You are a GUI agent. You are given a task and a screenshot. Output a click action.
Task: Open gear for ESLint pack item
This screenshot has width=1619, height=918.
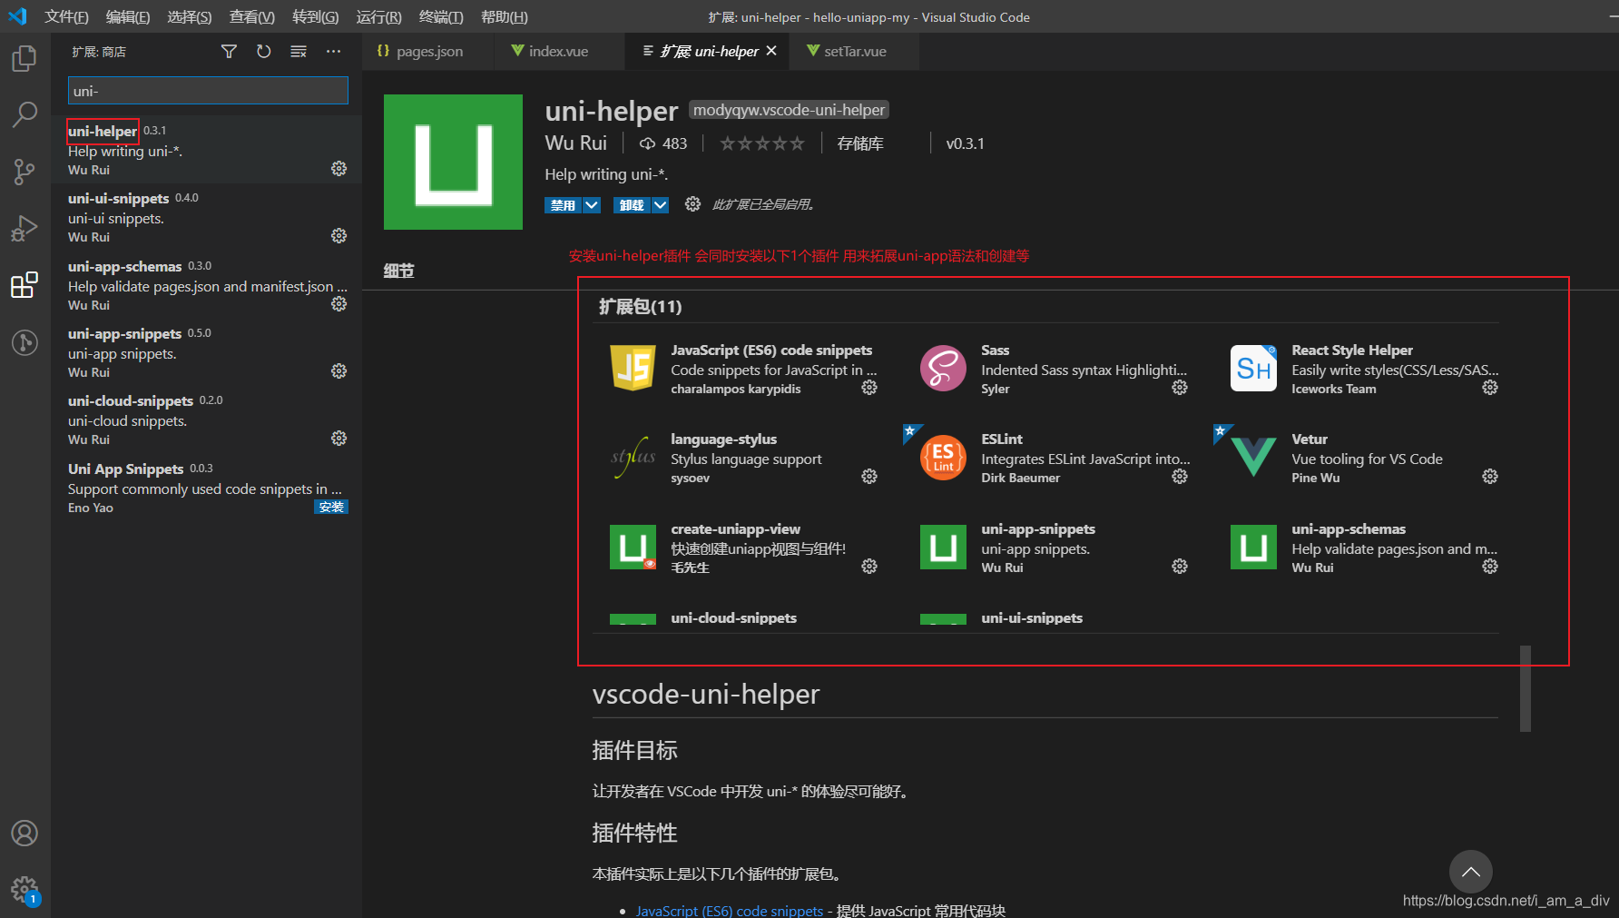point(1180,477)
